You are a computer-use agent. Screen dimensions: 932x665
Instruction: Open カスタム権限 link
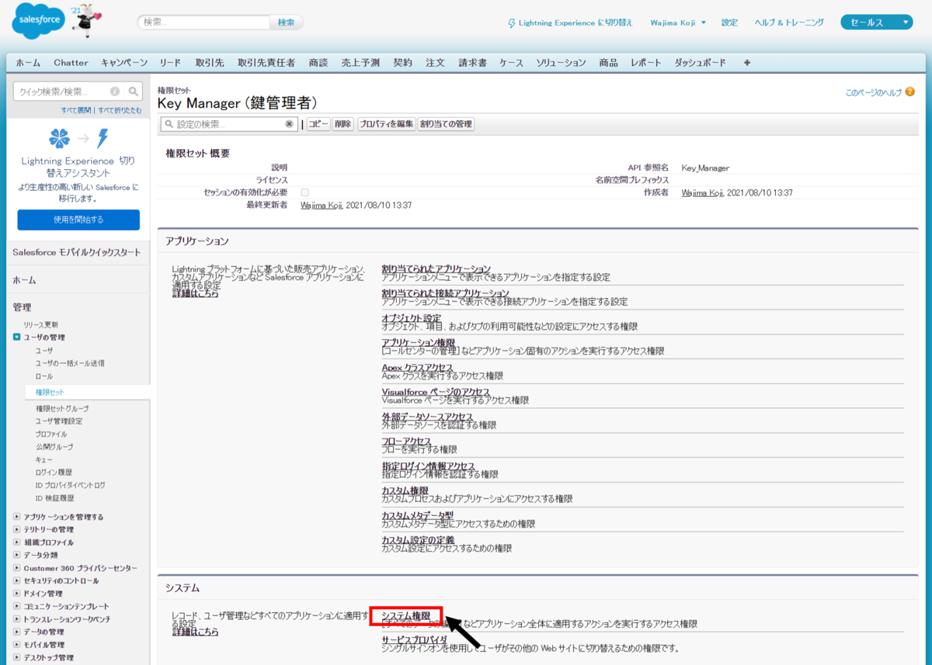pos(405,490)
